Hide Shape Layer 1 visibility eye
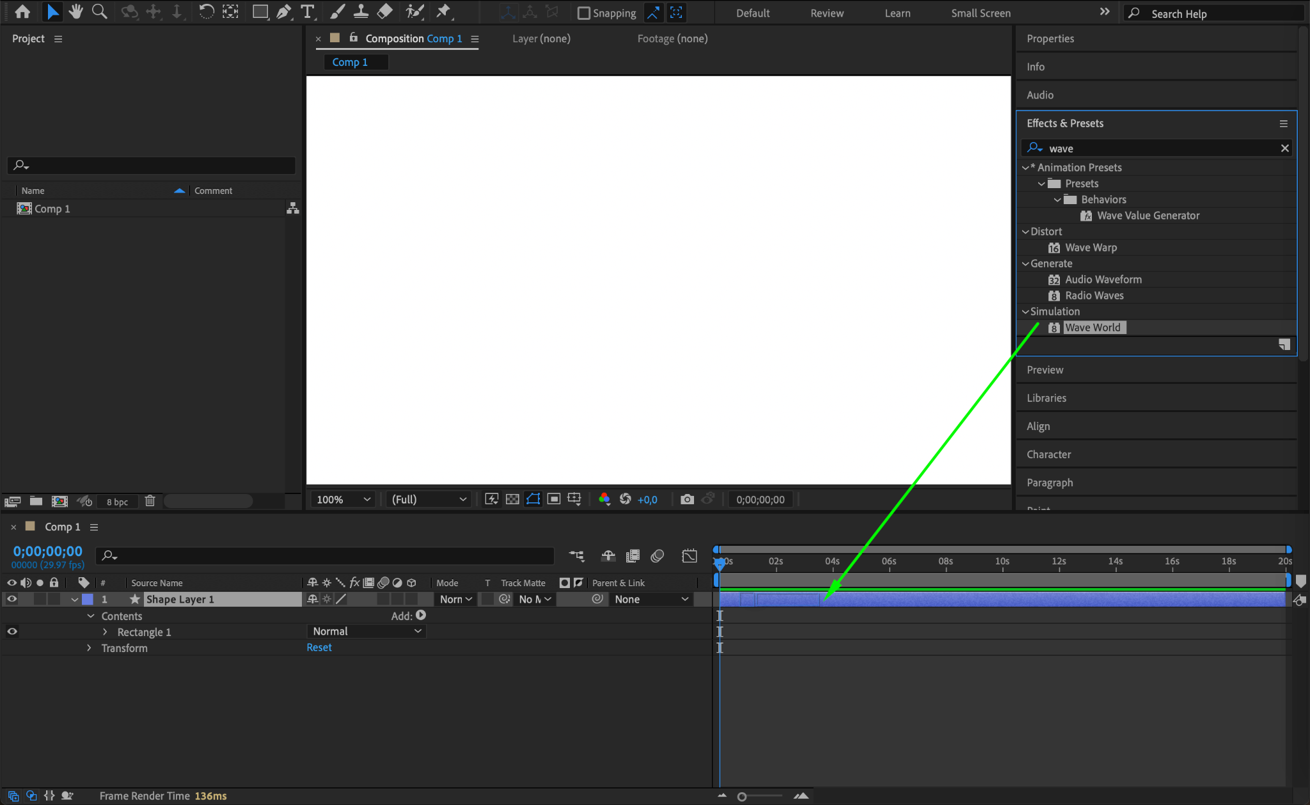Screen dimensions: 1310x805 coord(12,599)
